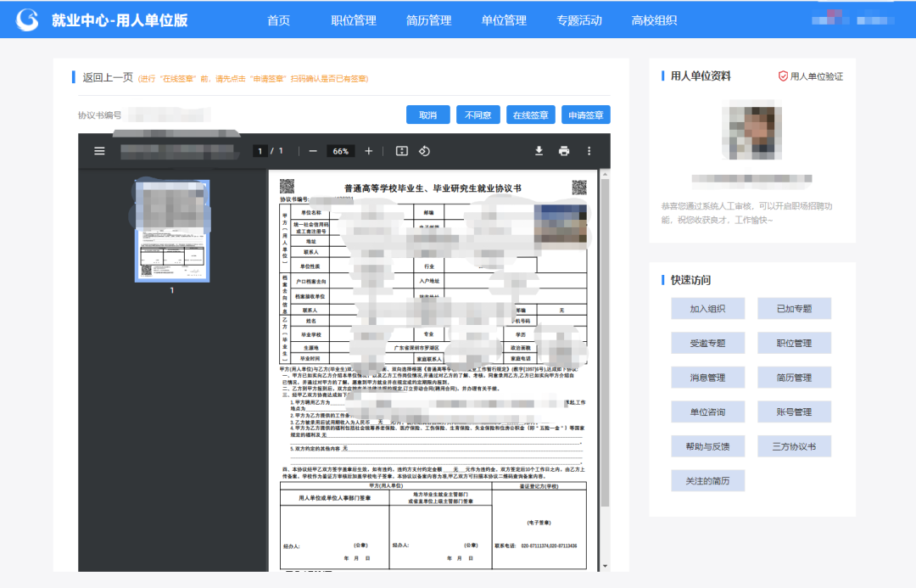
Task: Click PDF scrollbar up arrow
Action: (605, 174)
